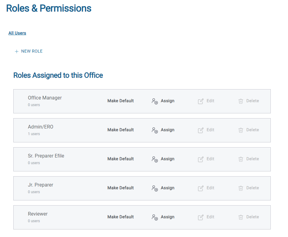Click the assign-user icon for Sr. Preparer Efile
288x237 pixels.
pyautogui.click(x=155, y=159)
